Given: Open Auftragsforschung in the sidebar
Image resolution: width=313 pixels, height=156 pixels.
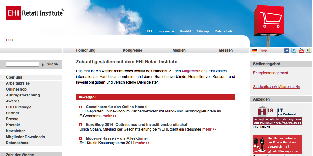Looking at the screenshot, I should click(x=31, y=95).
